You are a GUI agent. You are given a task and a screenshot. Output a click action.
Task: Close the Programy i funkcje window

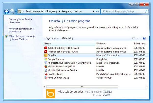144,4
